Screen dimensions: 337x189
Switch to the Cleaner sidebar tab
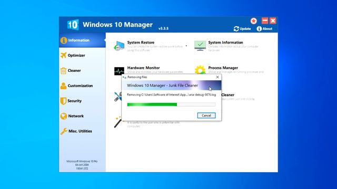[82, 70]
